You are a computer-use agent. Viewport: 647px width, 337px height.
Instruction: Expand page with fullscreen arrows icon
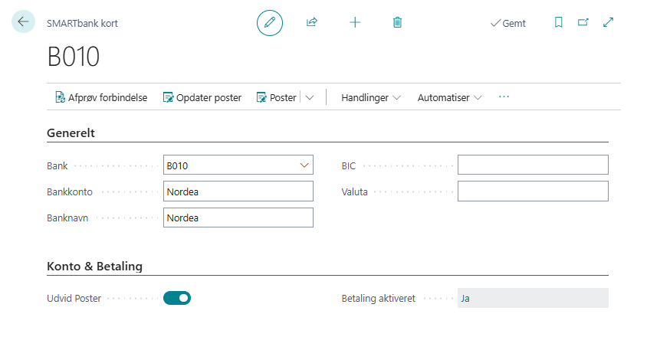[609, 23]
